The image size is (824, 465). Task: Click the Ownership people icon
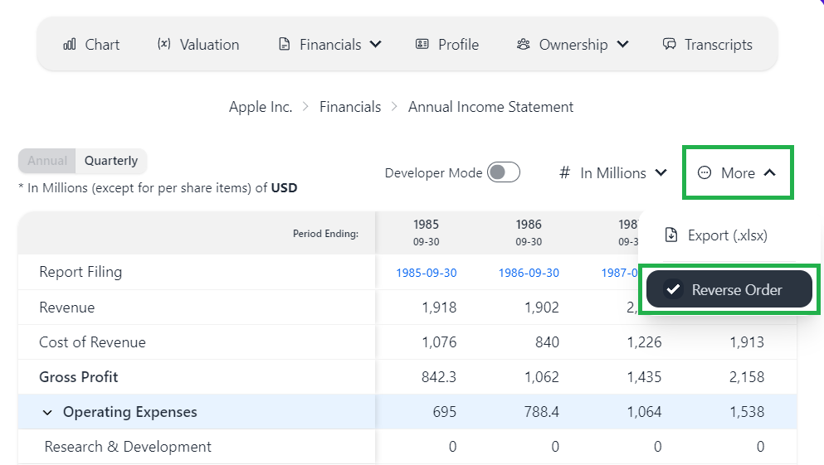523,44
